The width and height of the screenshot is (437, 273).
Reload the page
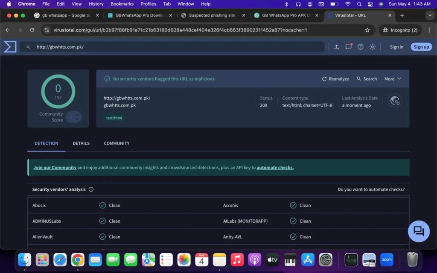coord(32,30)
